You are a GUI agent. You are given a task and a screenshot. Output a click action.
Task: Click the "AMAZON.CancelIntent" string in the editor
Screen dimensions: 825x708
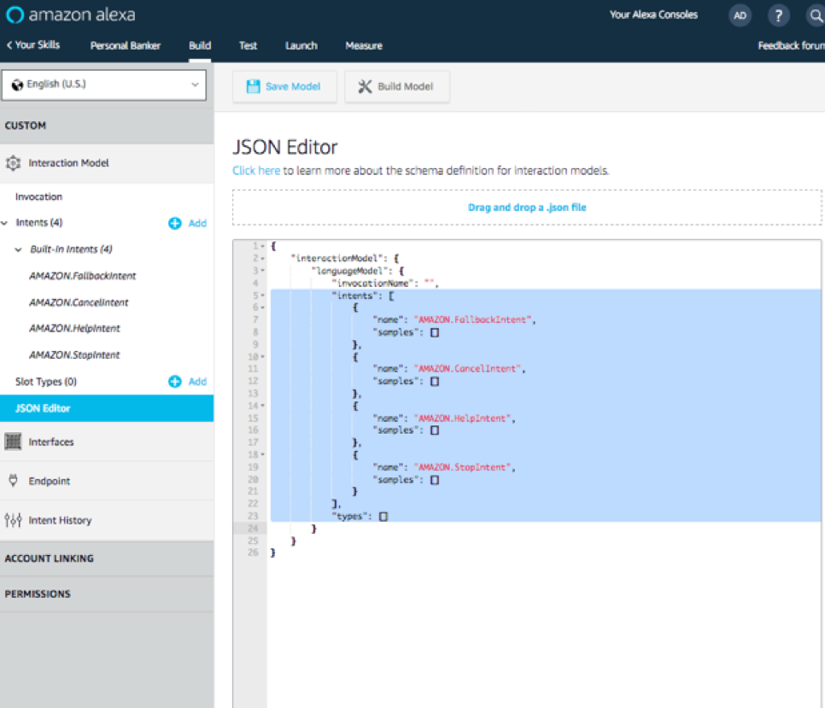[467, 368]
